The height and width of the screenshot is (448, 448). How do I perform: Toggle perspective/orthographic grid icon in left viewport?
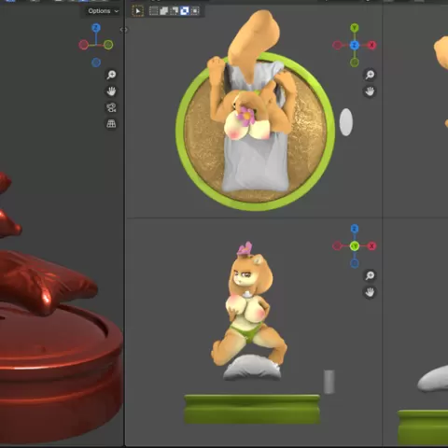coord(111,124)
